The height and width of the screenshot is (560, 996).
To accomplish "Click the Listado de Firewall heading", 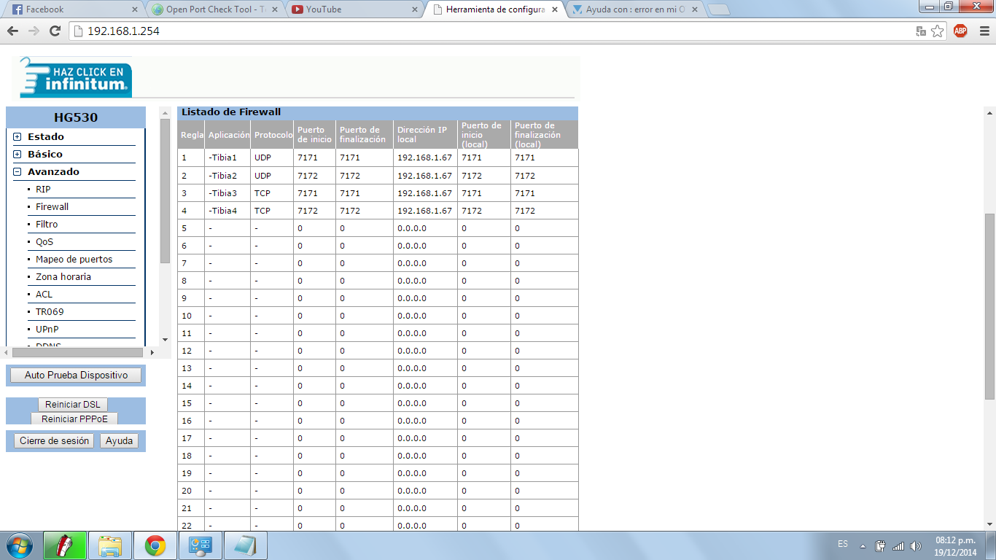I will point(231,112).
